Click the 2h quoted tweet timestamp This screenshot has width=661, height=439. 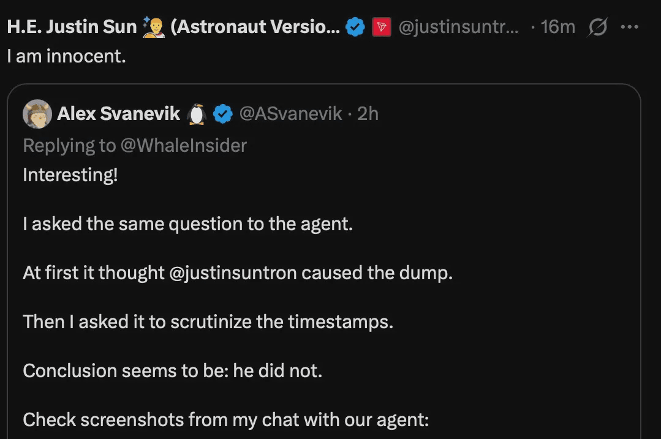click(368, 114)
